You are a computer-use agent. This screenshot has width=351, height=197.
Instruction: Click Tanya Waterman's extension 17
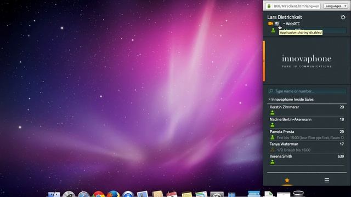tap(342, 144)
